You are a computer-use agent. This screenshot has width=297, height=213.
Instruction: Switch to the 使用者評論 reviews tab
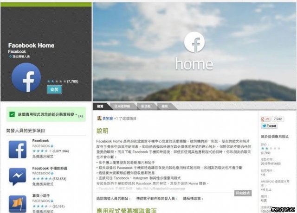pos(122,106)
